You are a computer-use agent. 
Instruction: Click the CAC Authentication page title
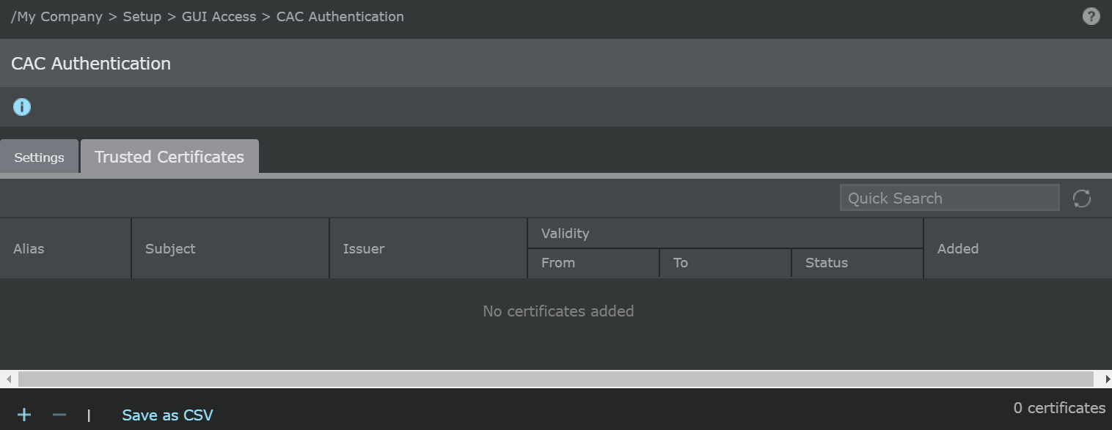tap(91, 63)
